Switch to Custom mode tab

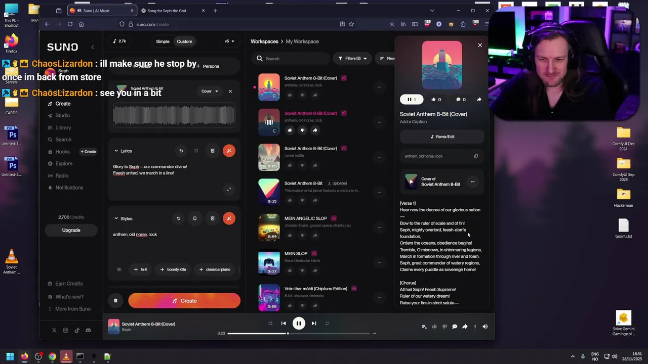point(184,41)
